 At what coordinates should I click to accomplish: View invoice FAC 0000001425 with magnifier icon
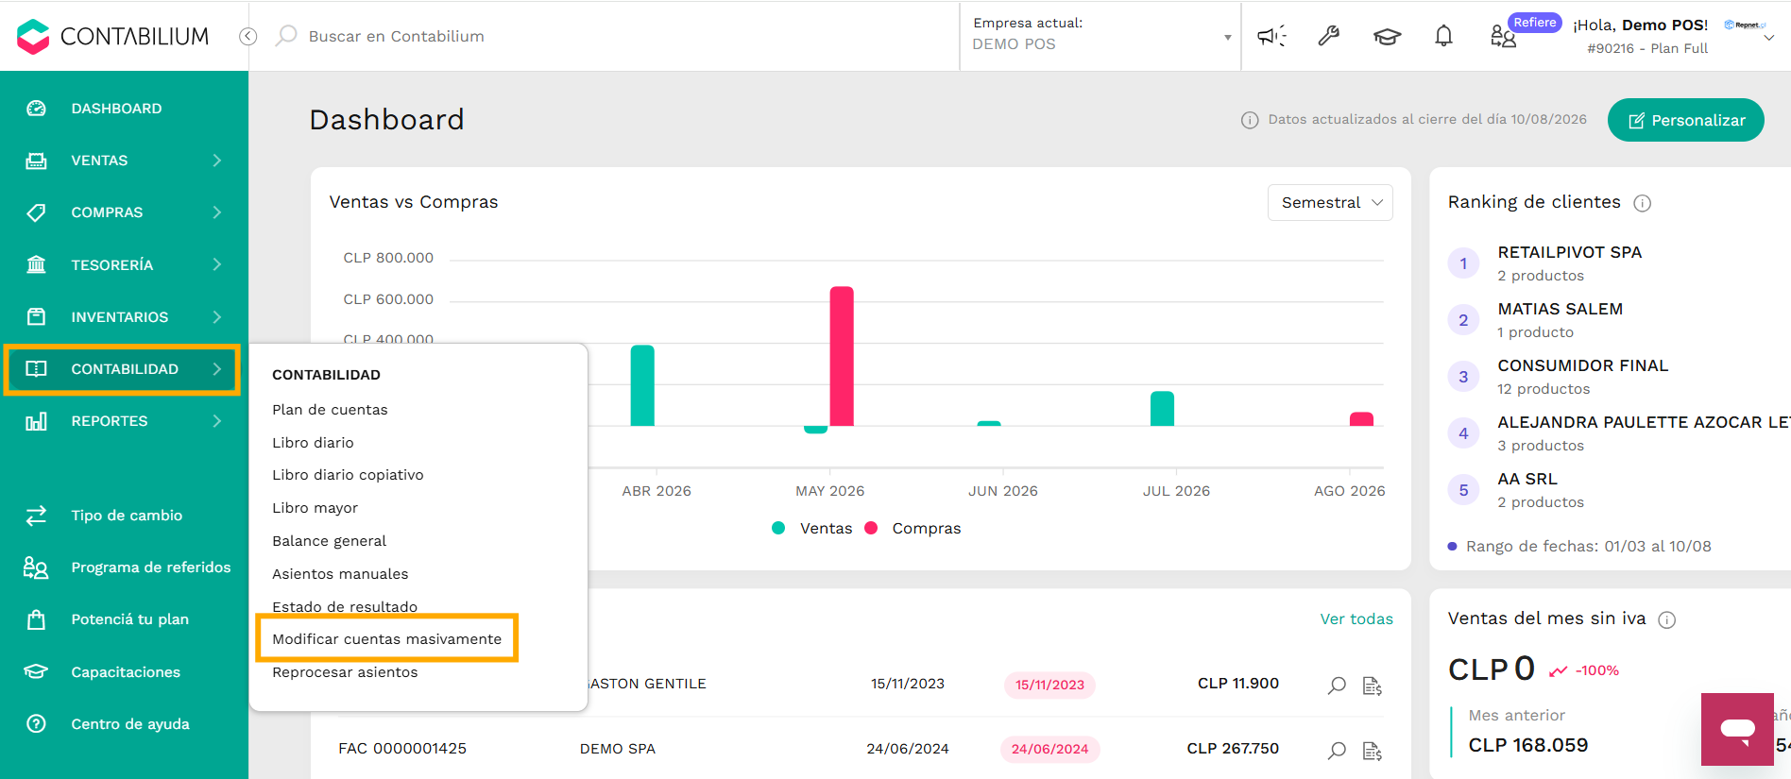pyautogui.click(x=1337, y=750)
